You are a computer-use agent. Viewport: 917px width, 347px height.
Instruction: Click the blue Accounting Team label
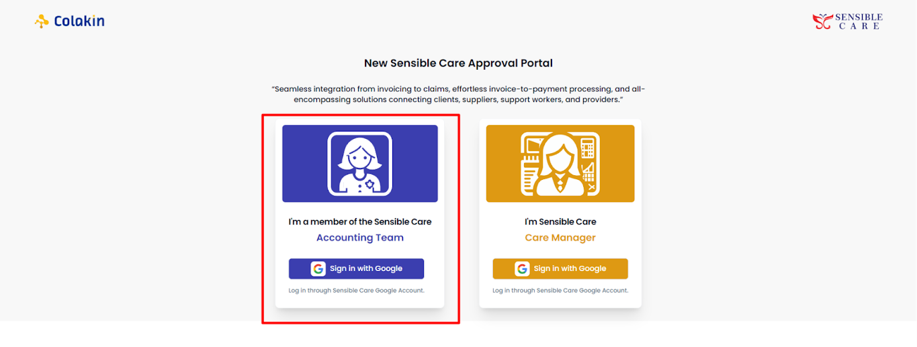click(359, 238)
